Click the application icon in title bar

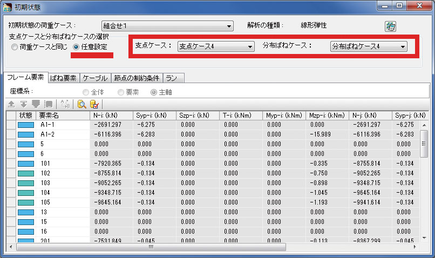(7, 7)
